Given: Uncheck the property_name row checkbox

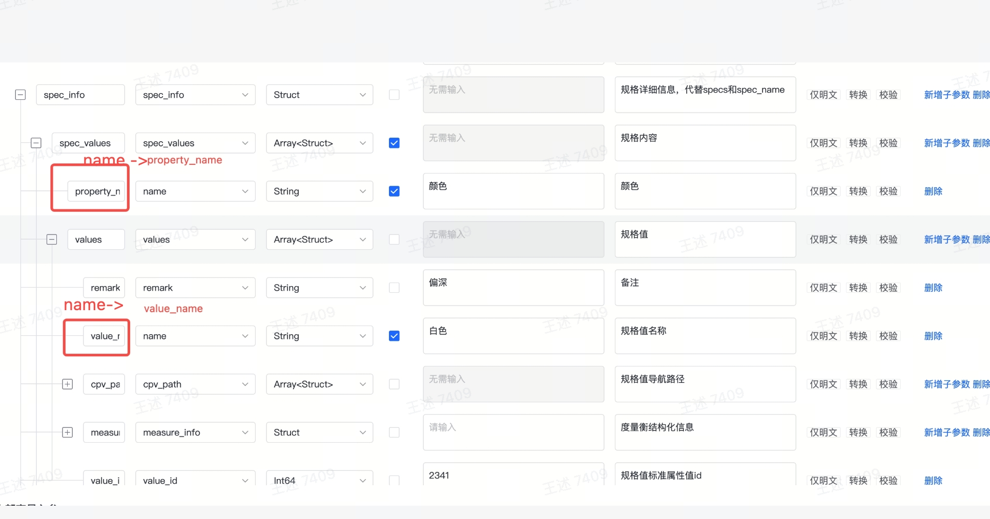Looking at the screenshot, I should 394,191.
